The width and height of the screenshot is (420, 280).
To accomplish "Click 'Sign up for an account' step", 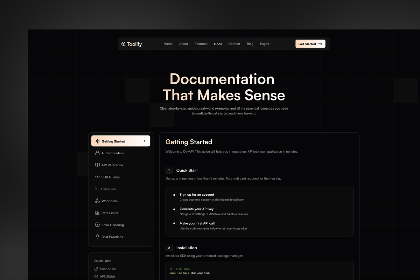I will (x=197, y=195).
